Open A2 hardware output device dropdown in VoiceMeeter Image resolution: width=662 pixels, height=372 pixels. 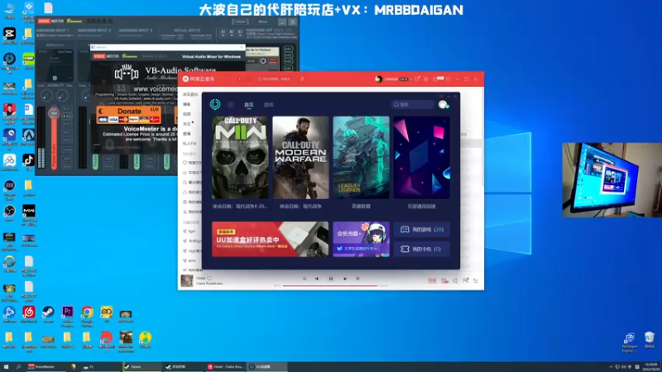pos(232,32)
